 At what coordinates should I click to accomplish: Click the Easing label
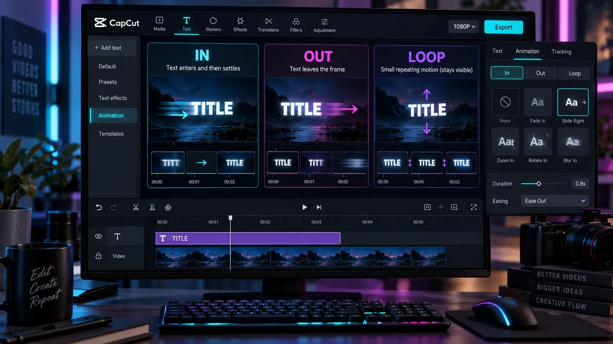[x=500, y=201]
